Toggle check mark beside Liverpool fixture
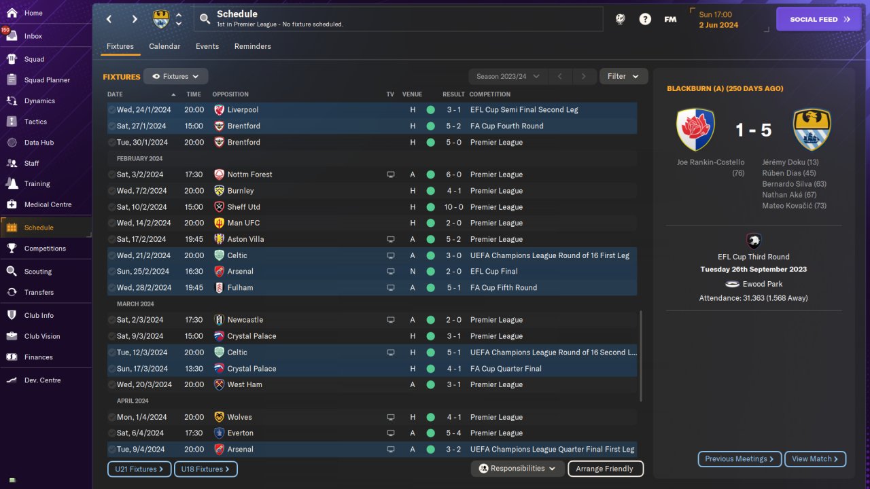 point(111,110)
